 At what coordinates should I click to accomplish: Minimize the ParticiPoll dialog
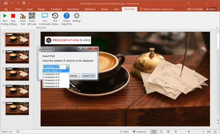pos(81,48)
